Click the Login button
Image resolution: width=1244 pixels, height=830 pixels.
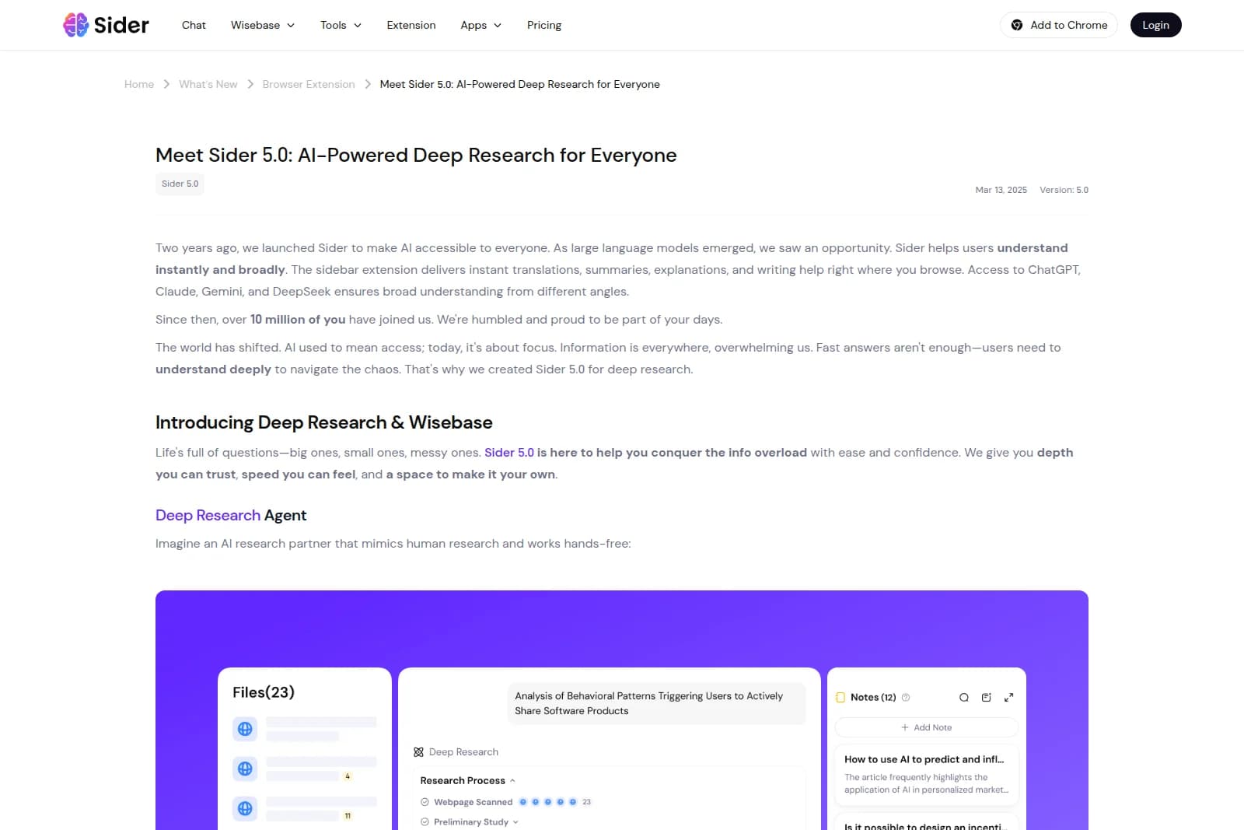coord(1155,25)
